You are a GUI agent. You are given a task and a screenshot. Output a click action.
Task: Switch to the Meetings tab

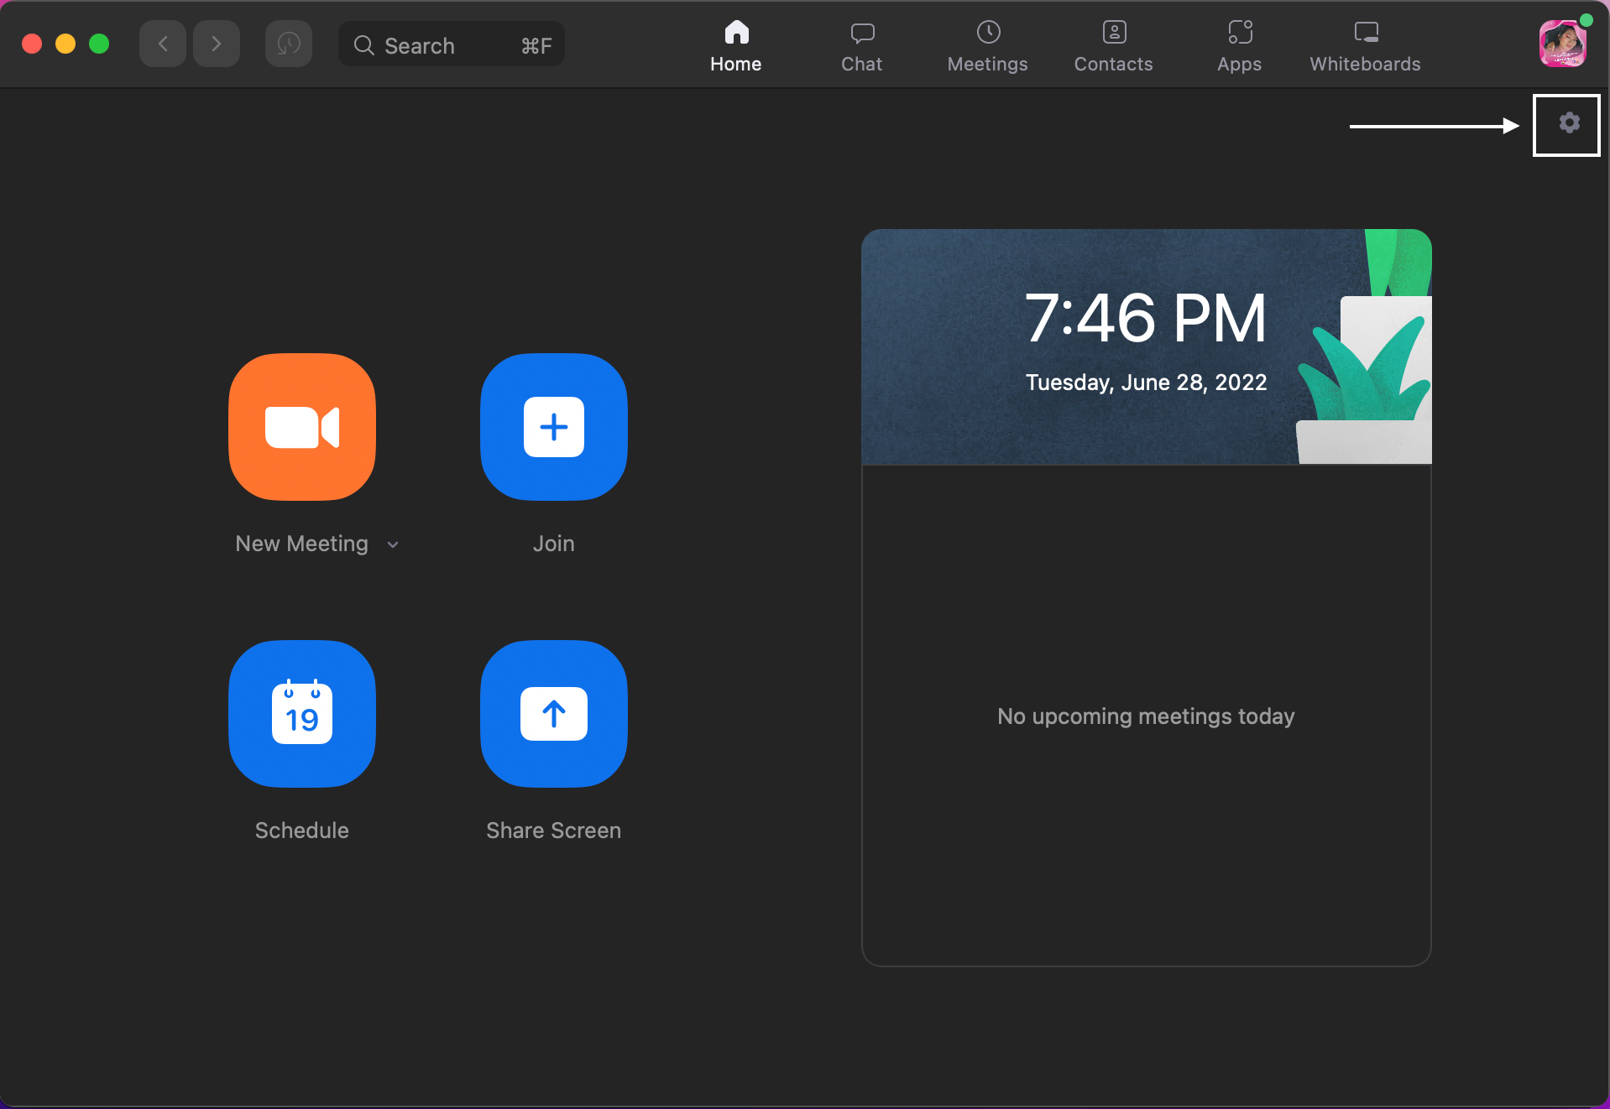[987, 44]
